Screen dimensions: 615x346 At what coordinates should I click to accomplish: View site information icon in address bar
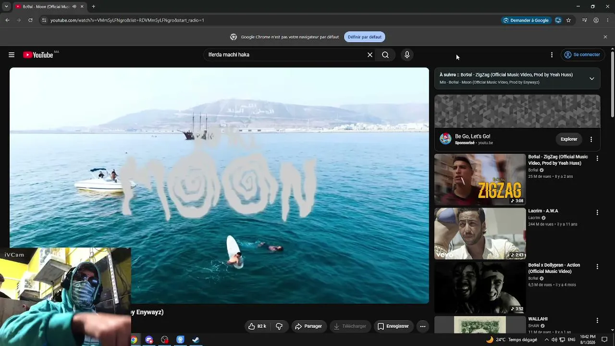tap(44, 20)
